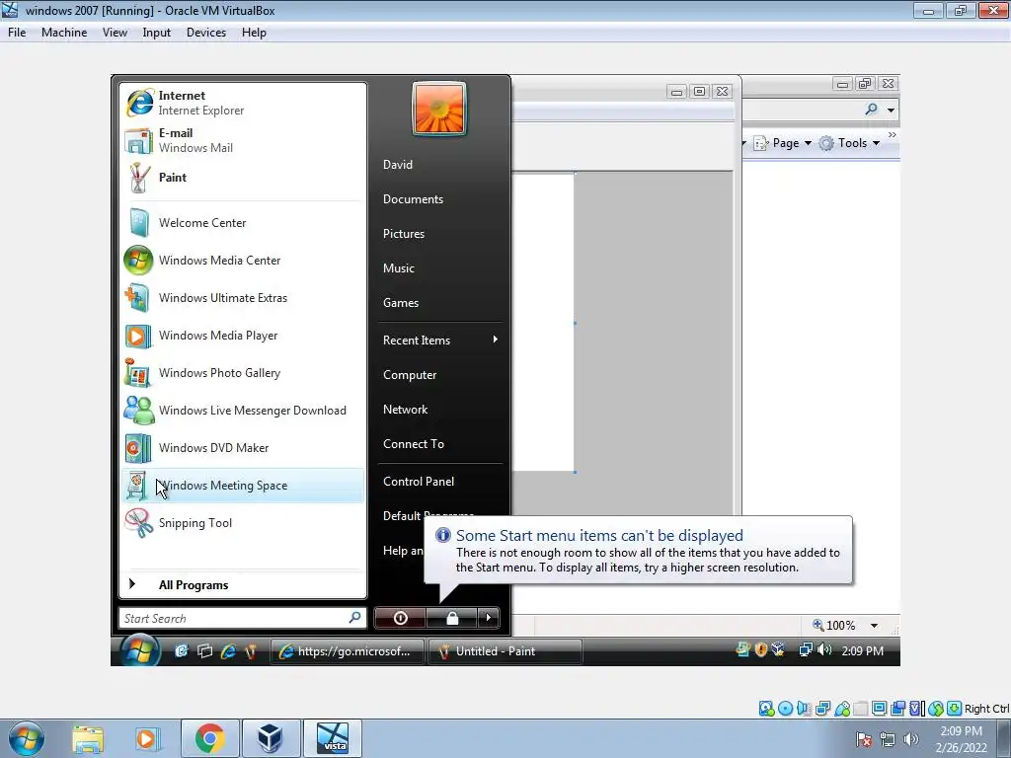Expand All Programs list
Image resolution: width=1011 pixels, height=758 pixels.
[x=243, y=584]
